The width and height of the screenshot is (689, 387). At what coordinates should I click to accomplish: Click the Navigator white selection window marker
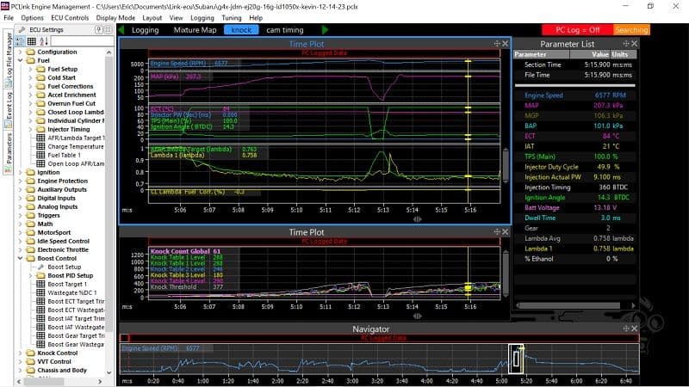tap(516, 359)
